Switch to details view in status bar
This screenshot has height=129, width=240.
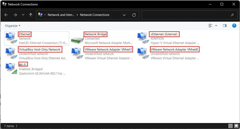(230, 126)
